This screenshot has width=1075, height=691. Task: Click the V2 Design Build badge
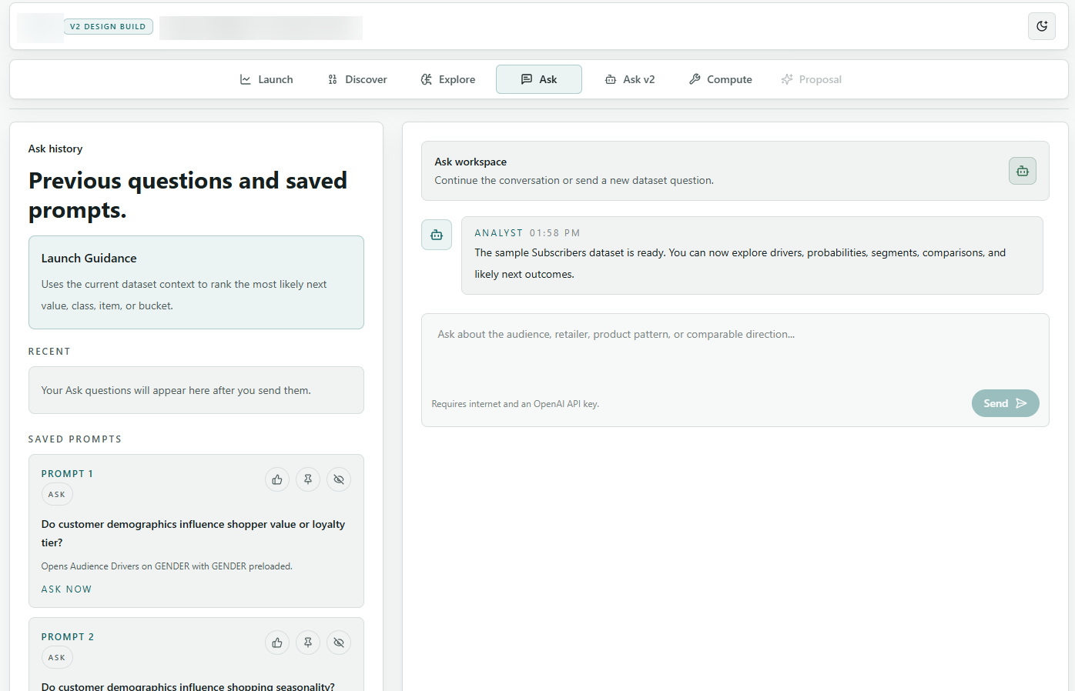[x=108, y=27]
